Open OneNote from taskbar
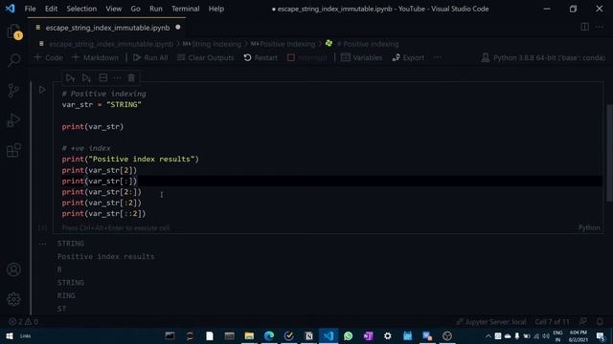Image resolution: width=613 pixels, height=344 pixels. 368,335
